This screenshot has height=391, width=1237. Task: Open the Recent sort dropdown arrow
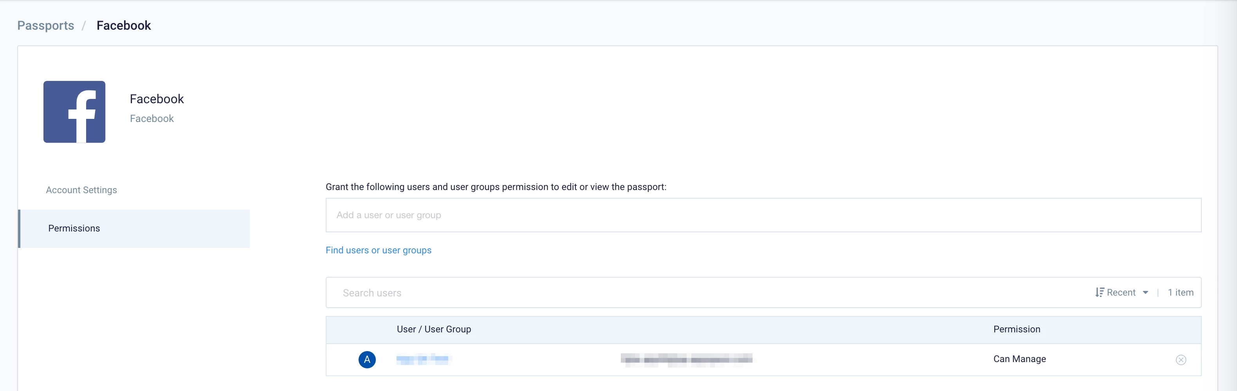(1145, 292)
